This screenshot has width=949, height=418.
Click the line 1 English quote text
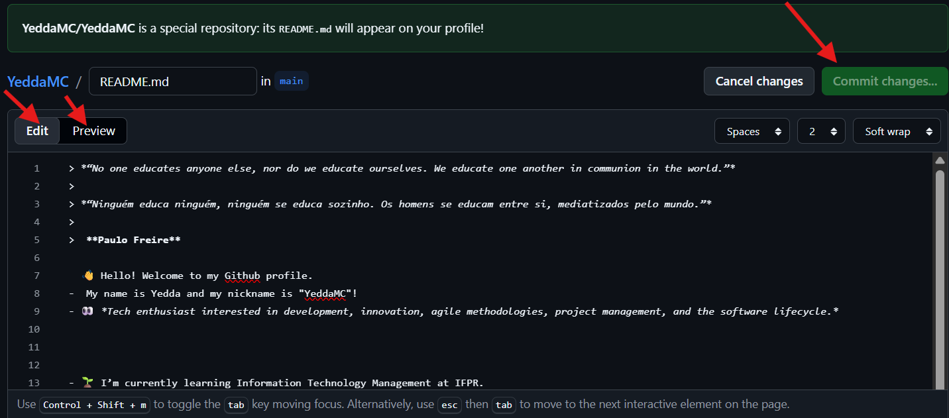tap(408, 168)
